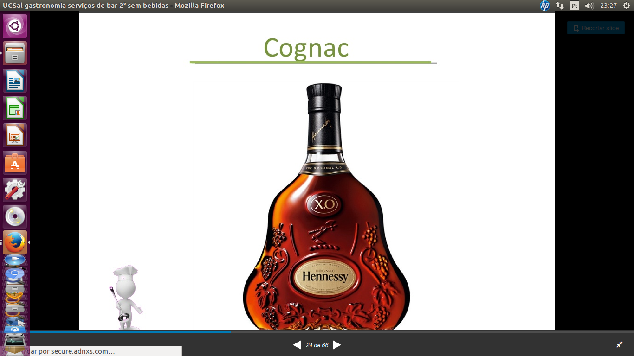Open the Ubuntu Dash home launcher
634x356 pixels.
point(15,26)
